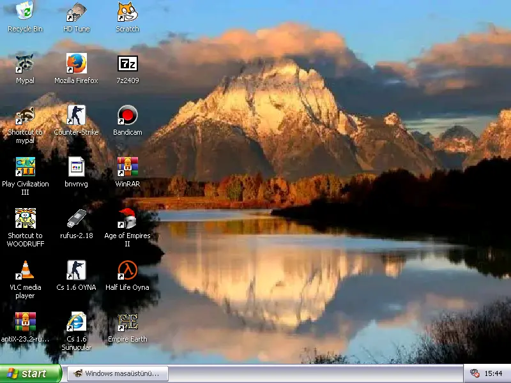Image resolution: width=511 pixels, height=383 pixels.
Task: Select the WinRAR shortcut icon
Action: [127, 167]
